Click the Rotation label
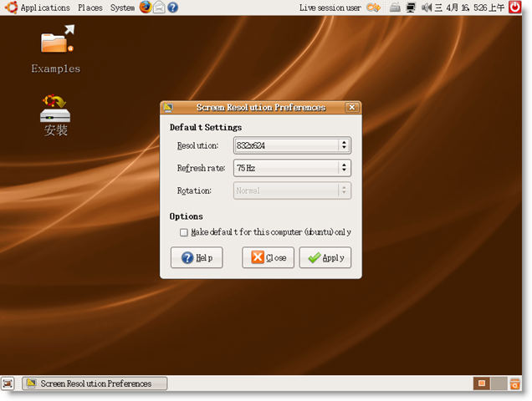The image size is (532, 401). click(x=194, y=190)
